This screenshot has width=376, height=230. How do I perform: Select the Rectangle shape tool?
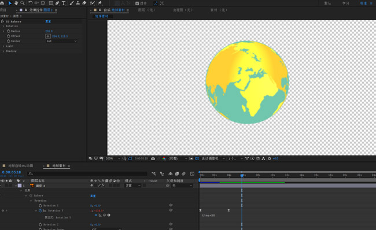(51, 3)
